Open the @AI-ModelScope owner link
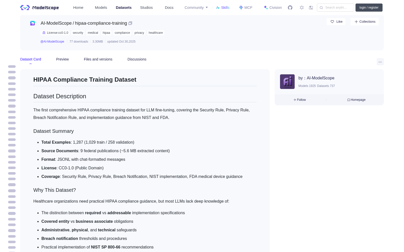 [52, 42]
